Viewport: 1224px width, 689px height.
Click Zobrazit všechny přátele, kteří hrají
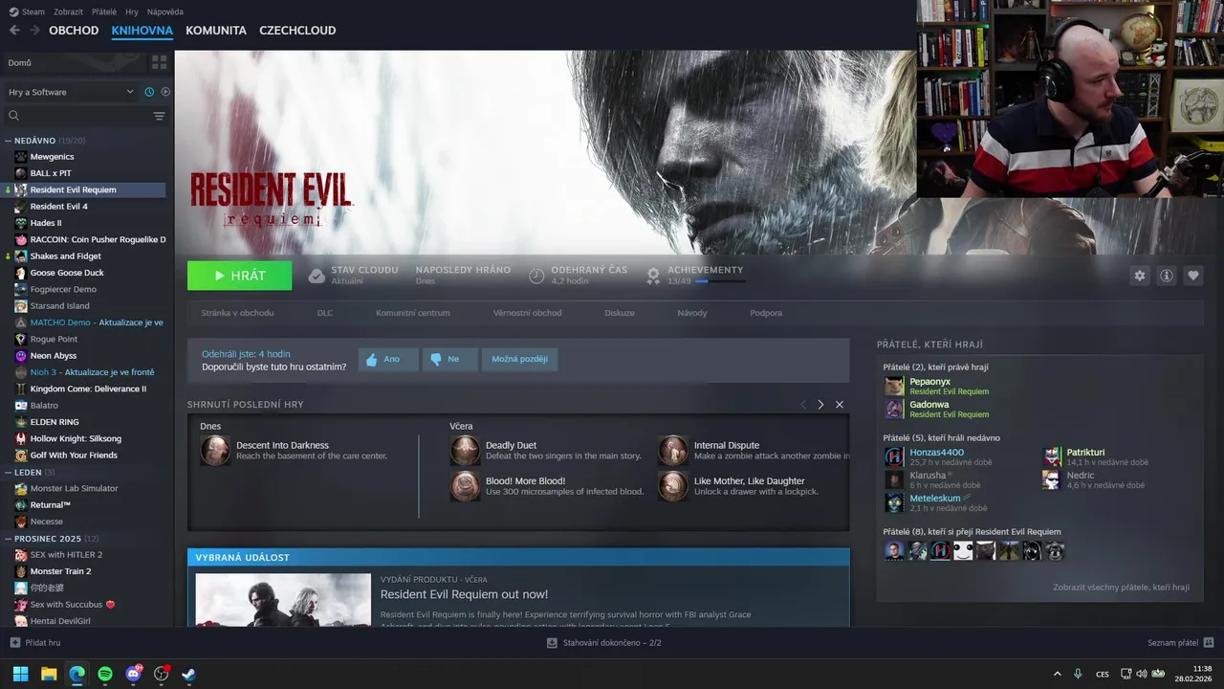tap(1121, 588)
